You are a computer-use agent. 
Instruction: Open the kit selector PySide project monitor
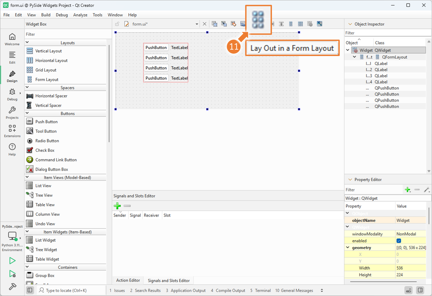click(x=12, y=236)
